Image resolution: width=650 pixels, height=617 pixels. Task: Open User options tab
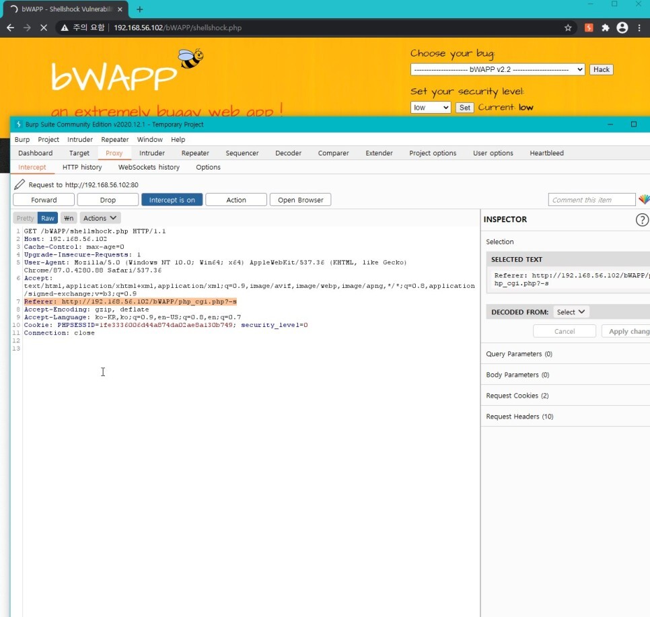493,153
